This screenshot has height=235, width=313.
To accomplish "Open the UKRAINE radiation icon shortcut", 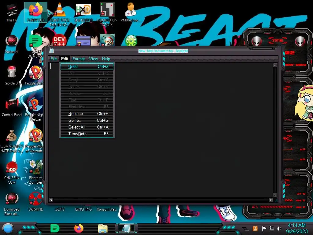I will 35,201.
